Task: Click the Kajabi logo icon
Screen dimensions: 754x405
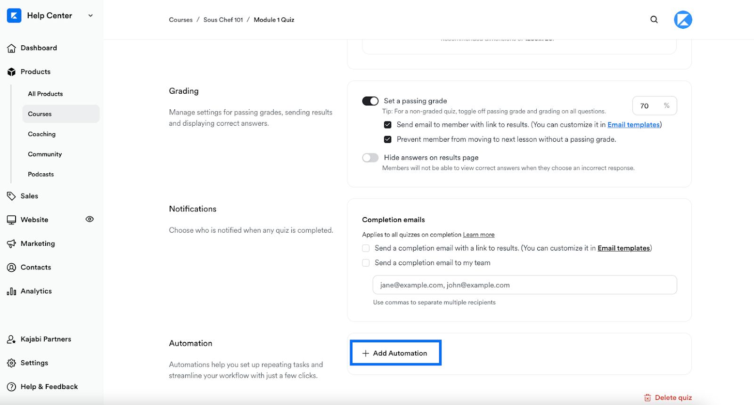Action: click(14, 16)
